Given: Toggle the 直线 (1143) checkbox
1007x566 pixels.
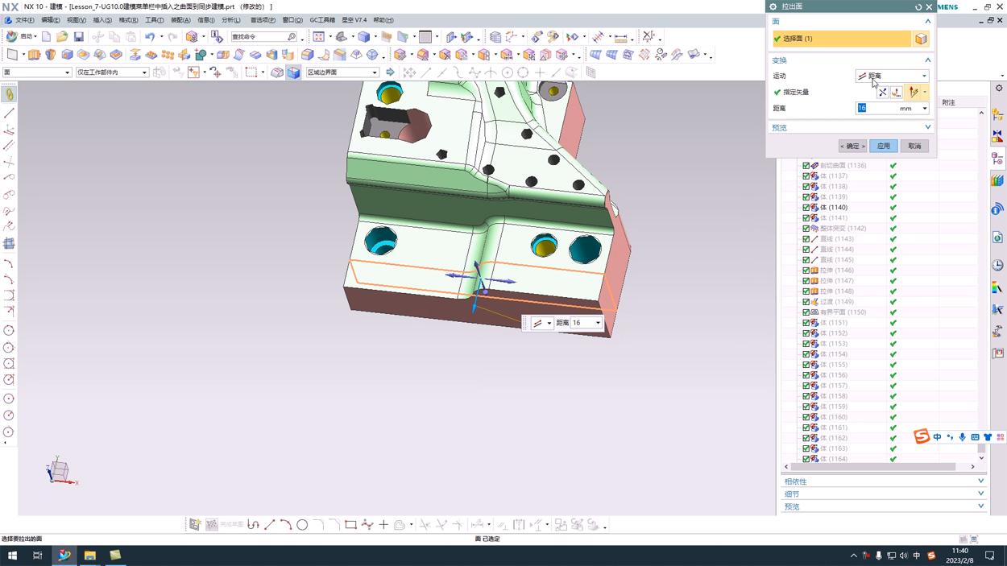Looking at the screenshot, I should (x=806, y=239).
